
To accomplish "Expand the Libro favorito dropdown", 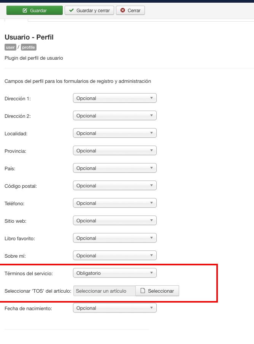I will [x=114, y=238].
